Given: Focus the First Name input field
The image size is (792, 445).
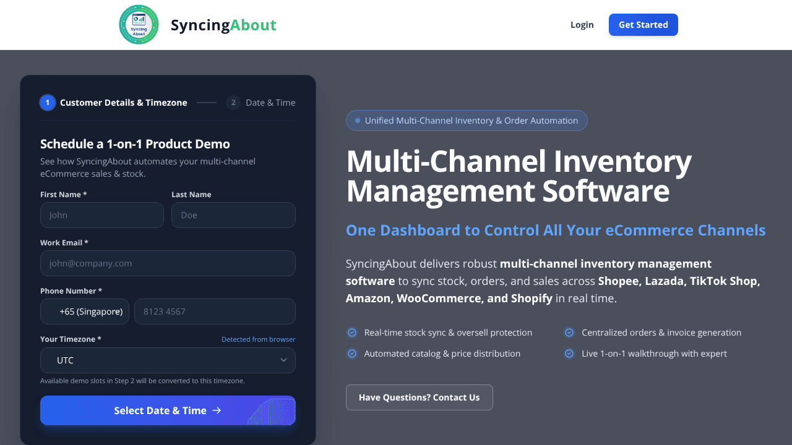Looking at the screenshot, I should point(102,215).
